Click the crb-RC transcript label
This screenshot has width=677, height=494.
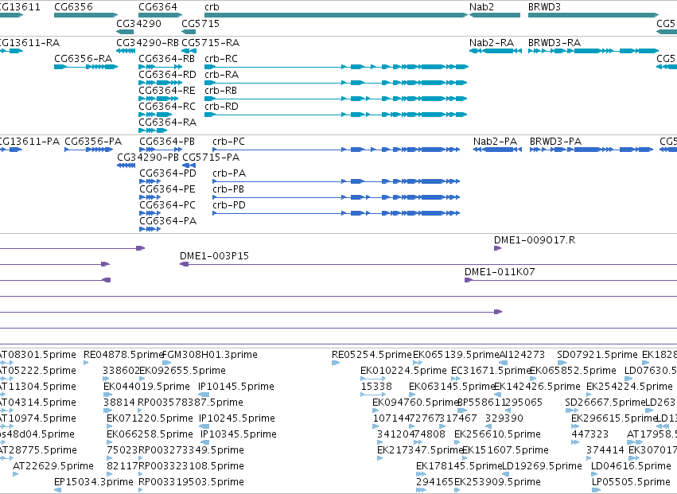click(x=221, y=59)
